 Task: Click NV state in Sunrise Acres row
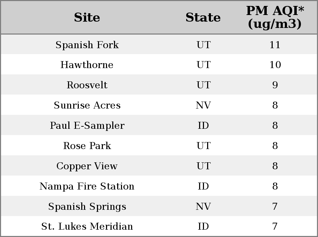203,105
